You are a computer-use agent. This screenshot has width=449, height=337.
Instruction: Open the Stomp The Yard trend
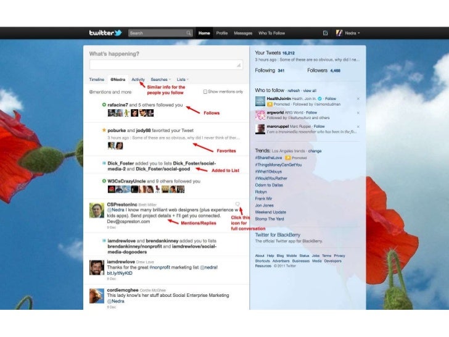click(270, 219)
